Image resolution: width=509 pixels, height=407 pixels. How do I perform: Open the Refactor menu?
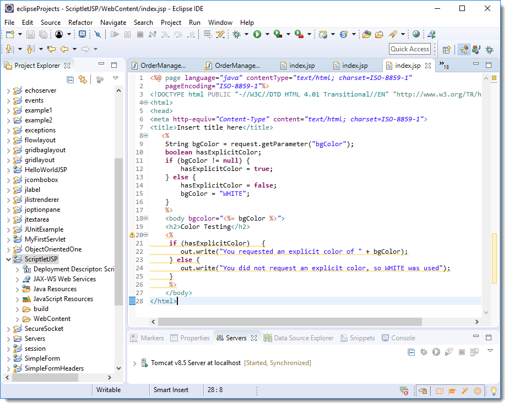[80, 23]
